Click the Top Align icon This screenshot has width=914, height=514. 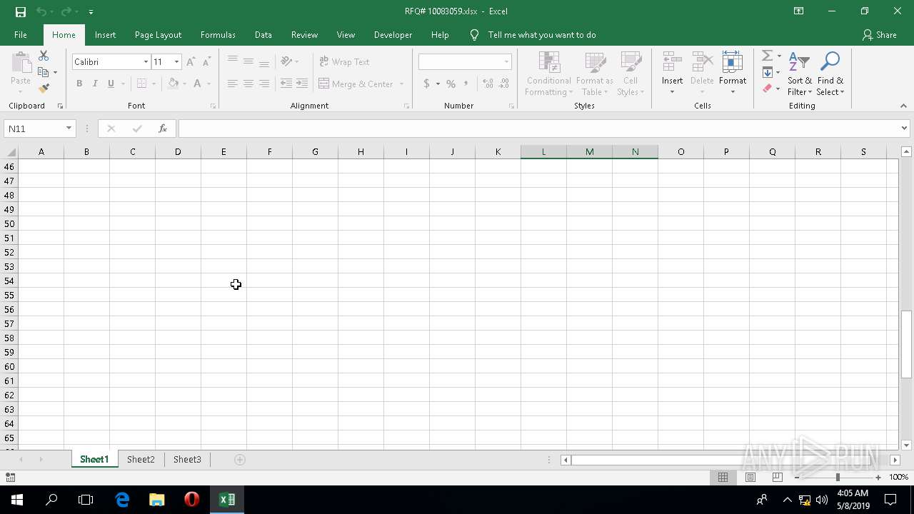click(x=233, y=61)
